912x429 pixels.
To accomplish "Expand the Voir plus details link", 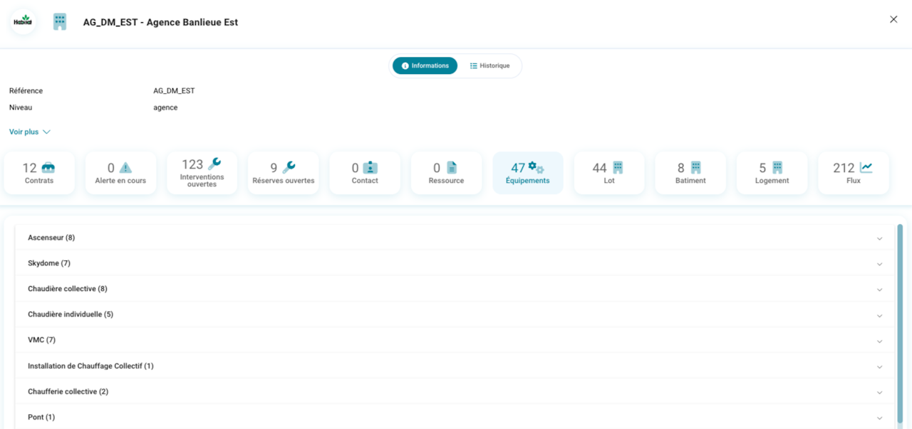I will coord(30,132).
